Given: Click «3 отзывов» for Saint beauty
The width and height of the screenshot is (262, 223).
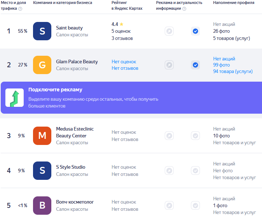Looking at the screenshot, I should [122, 38].
